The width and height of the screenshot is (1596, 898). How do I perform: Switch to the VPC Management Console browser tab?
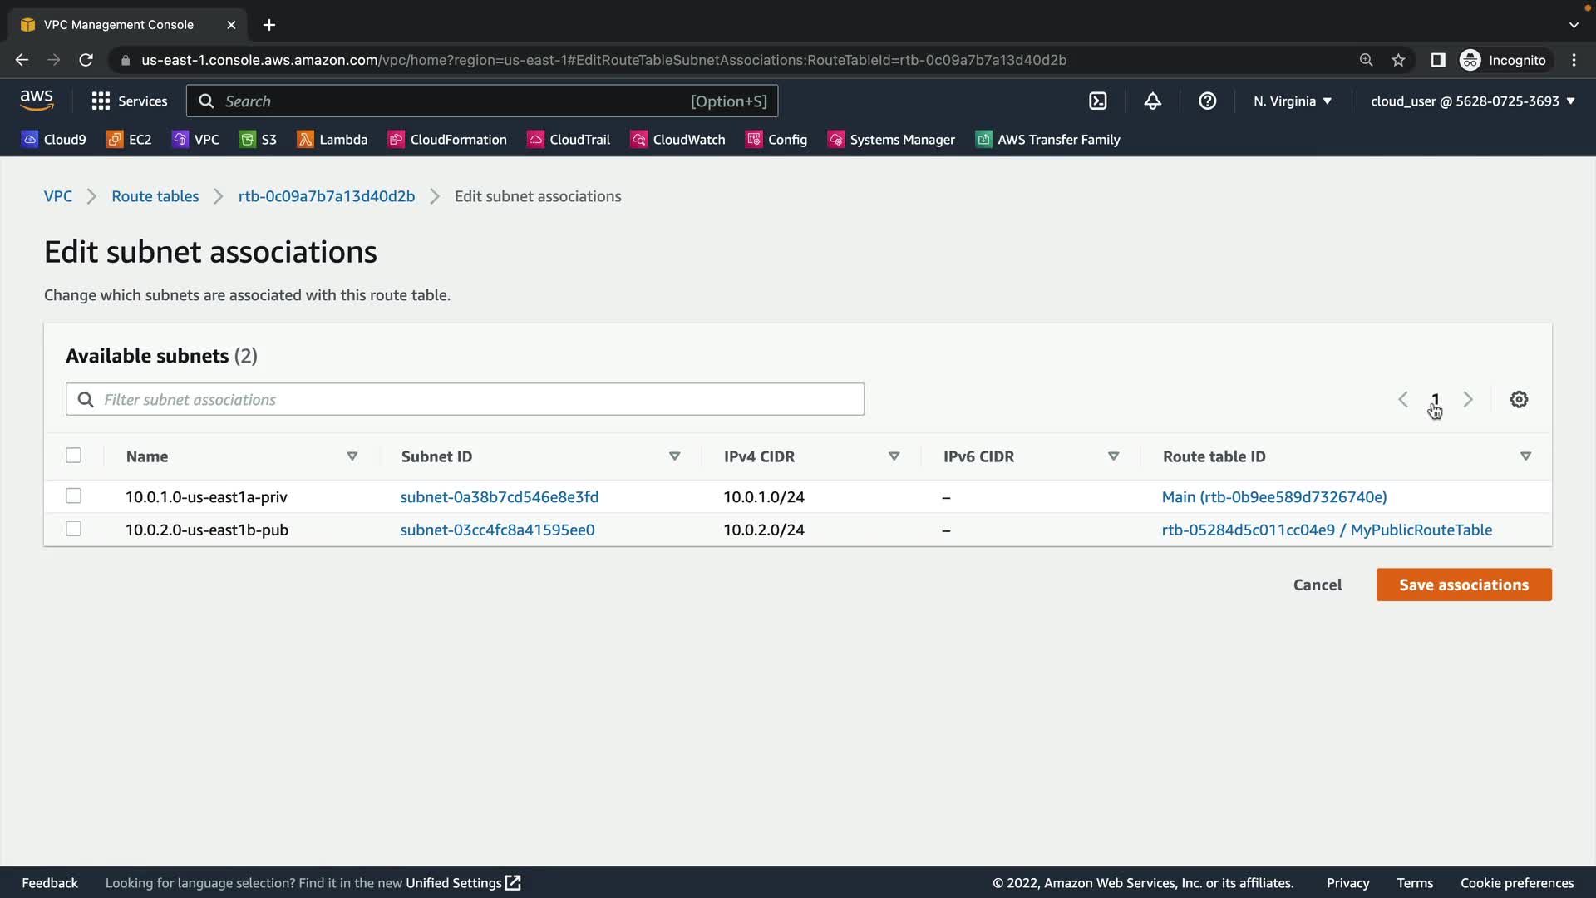pyautogui.click(x=119, y=25)
